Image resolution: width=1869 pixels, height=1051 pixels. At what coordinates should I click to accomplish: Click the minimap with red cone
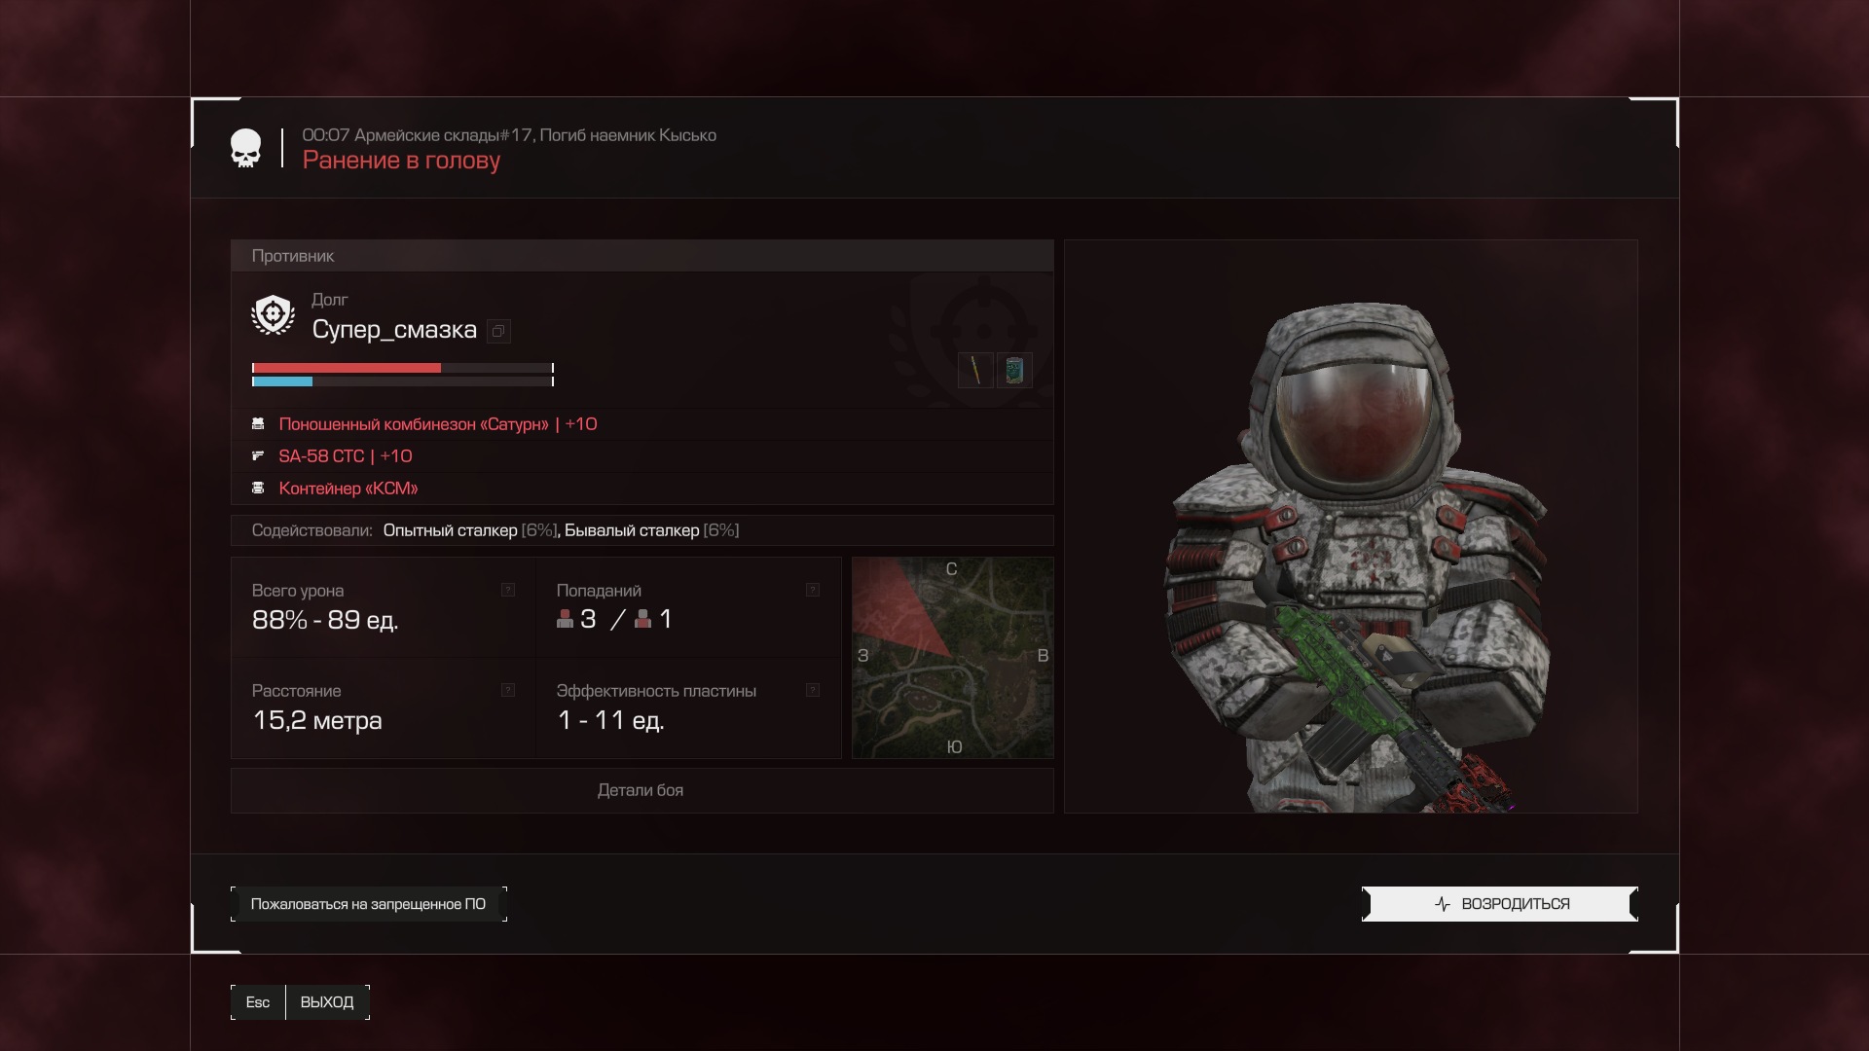click(x=953, y=658)
